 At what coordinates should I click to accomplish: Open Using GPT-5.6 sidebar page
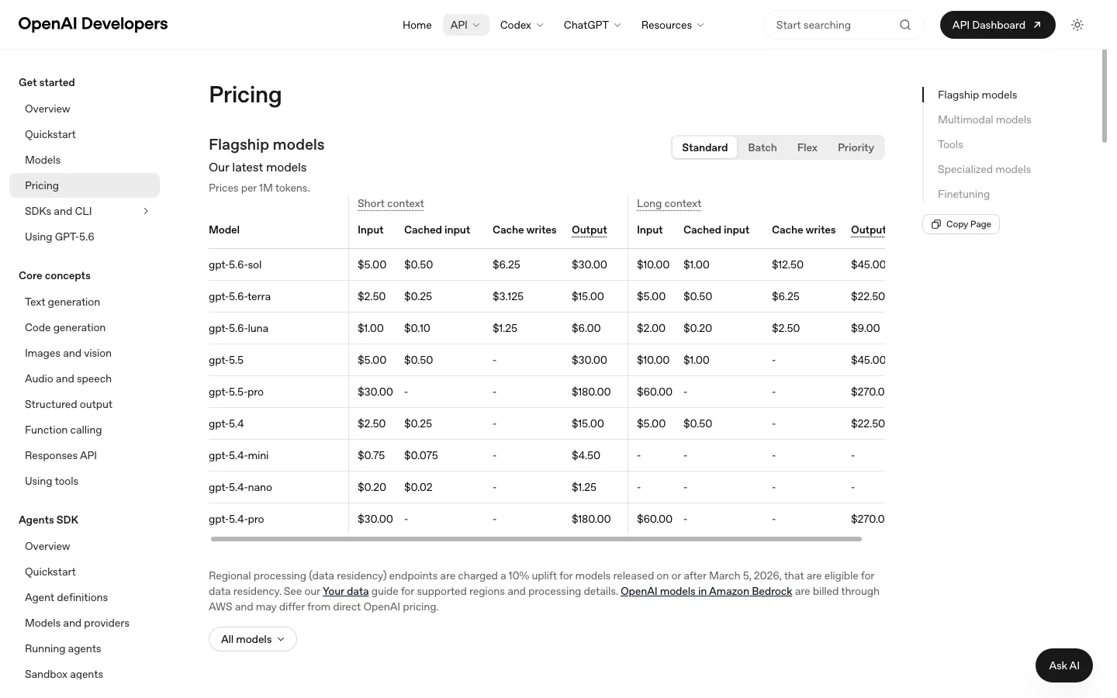(x=85, y=237)
